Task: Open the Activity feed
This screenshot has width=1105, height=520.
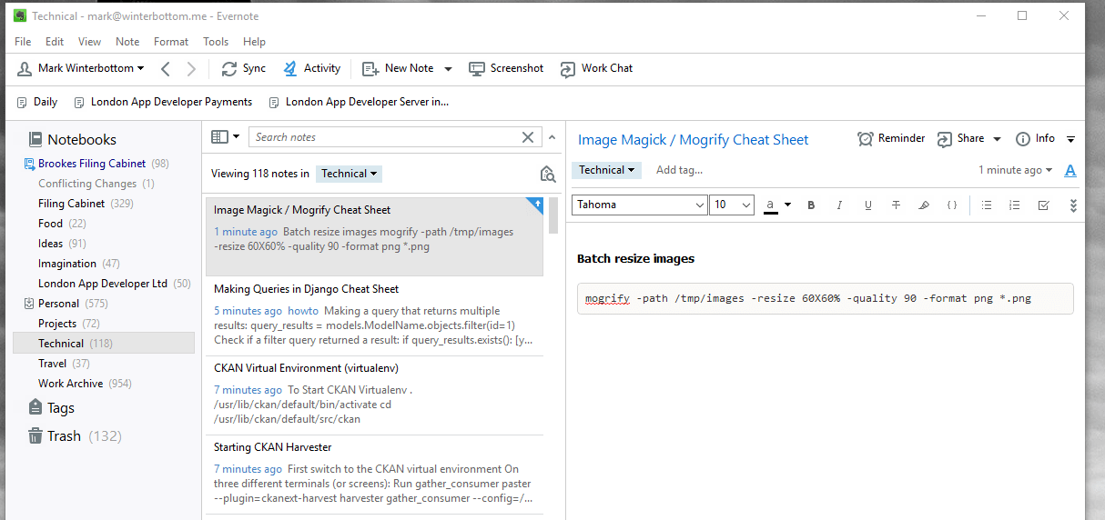Action: 311,68
